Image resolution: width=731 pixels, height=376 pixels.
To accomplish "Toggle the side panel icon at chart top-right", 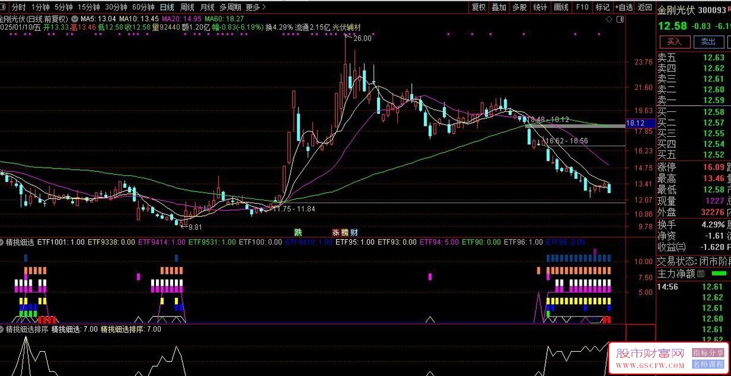I will [x=620, y=20].
